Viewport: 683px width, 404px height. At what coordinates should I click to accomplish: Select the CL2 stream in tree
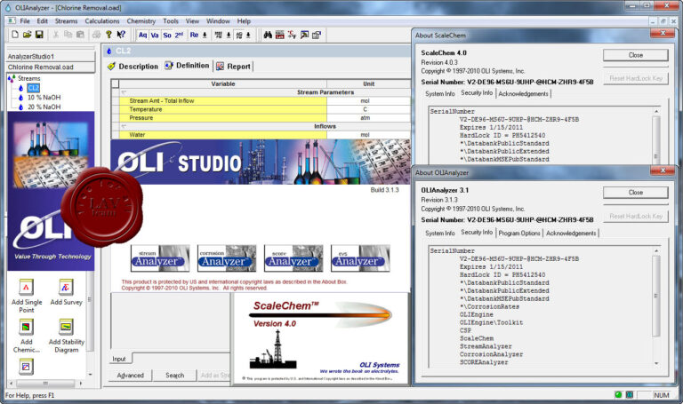click(33, 88)
